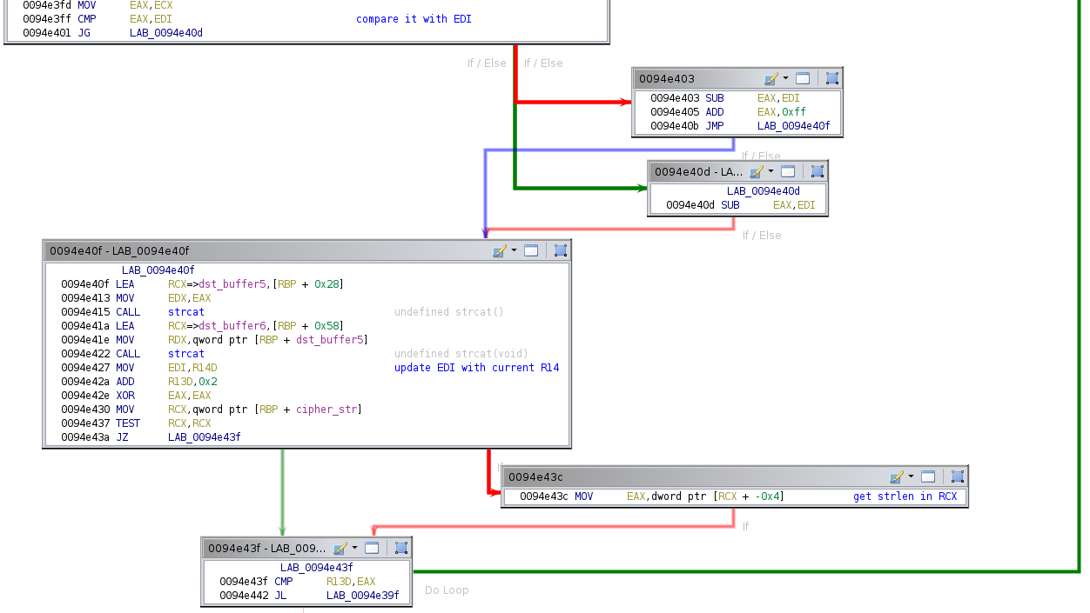Click first strcat call at 0094e415
Viewport: 1090px width, 613px height.
[185, 312]
